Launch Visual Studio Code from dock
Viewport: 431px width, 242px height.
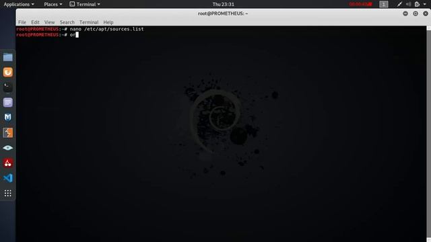pos(7,178)
